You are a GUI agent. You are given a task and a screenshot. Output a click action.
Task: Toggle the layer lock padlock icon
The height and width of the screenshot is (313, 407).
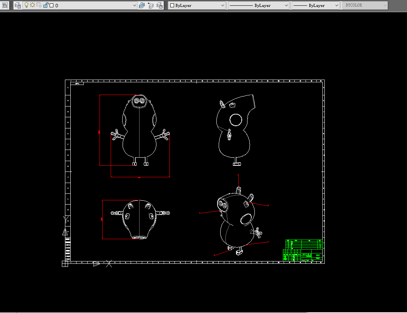pyautogui.click(x=46, y=5)
